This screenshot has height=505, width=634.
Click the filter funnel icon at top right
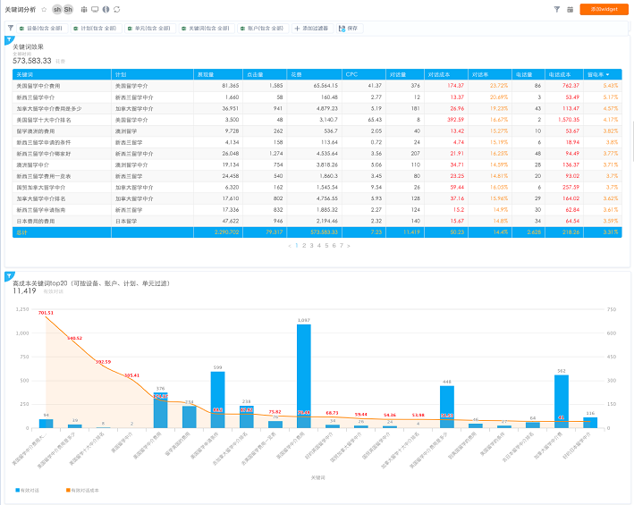click(557, 9)
